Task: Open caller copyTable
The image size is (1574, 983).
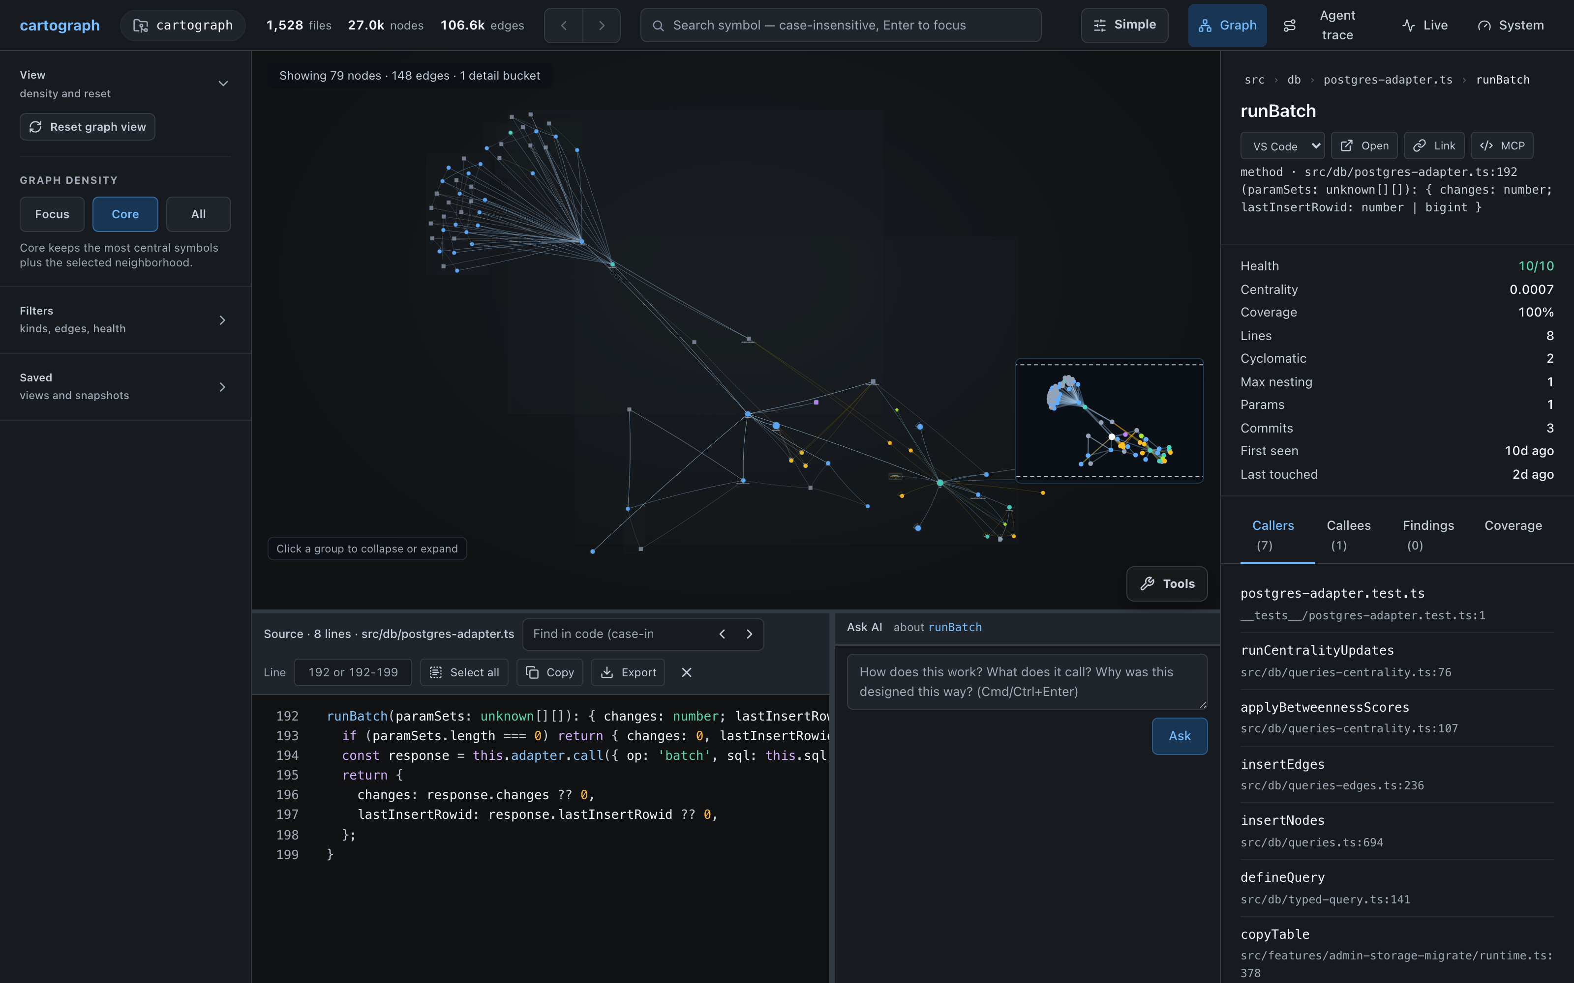Action: (x=1396, y=953)
